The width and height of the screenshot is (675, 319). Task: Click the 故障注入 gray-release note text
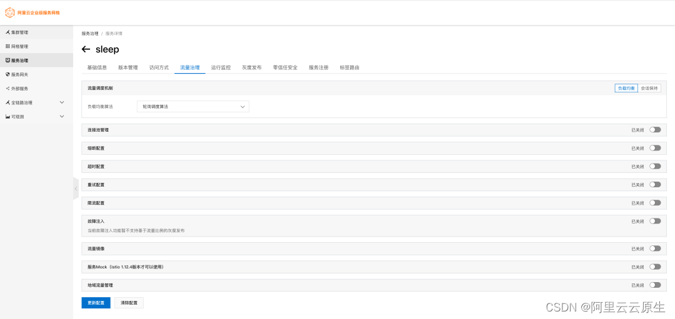(136, 230)
